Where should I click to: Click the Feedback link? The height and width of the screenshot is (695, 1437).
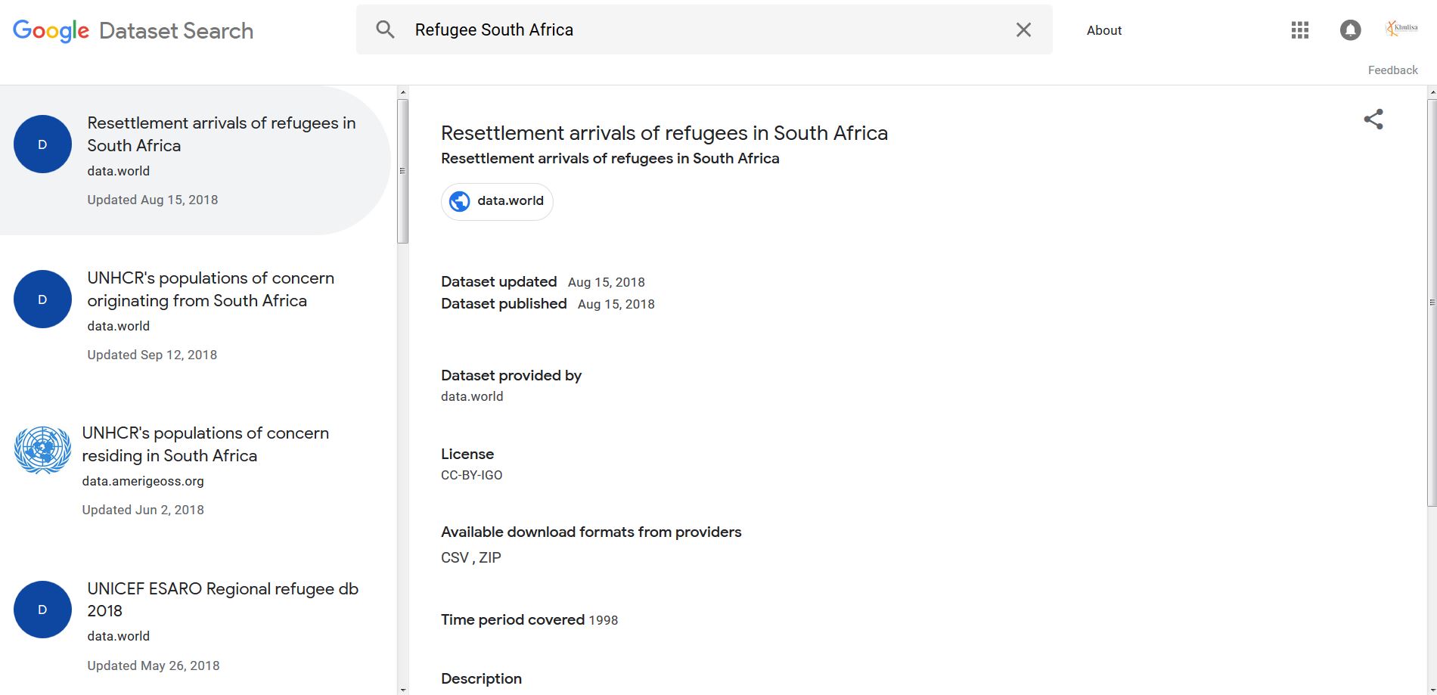click(1392, 70)
